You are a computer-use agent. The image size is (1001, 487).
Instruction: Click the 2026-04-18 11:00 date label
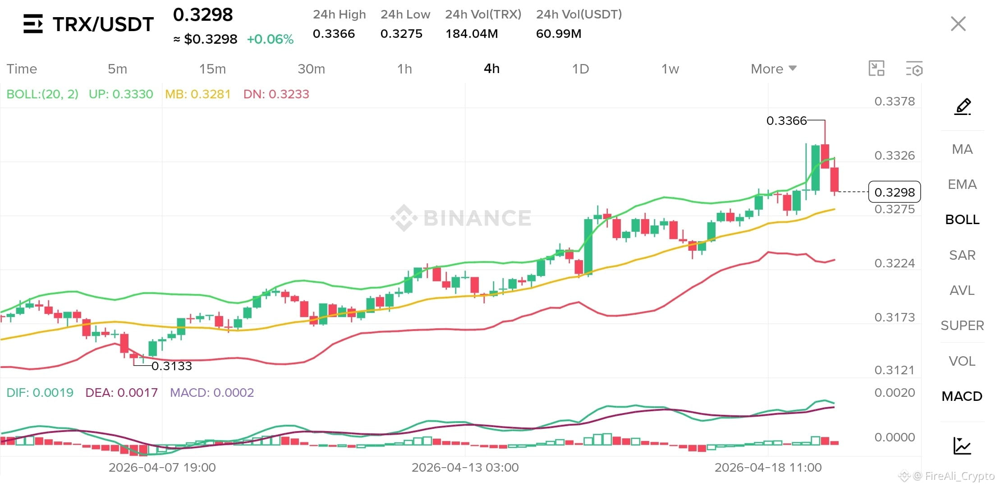768,467
